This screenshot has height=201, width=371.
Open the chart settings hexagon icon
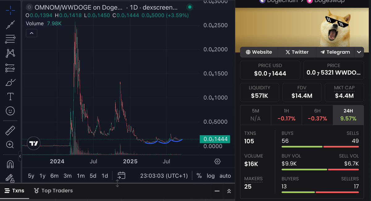coord(217,161)
